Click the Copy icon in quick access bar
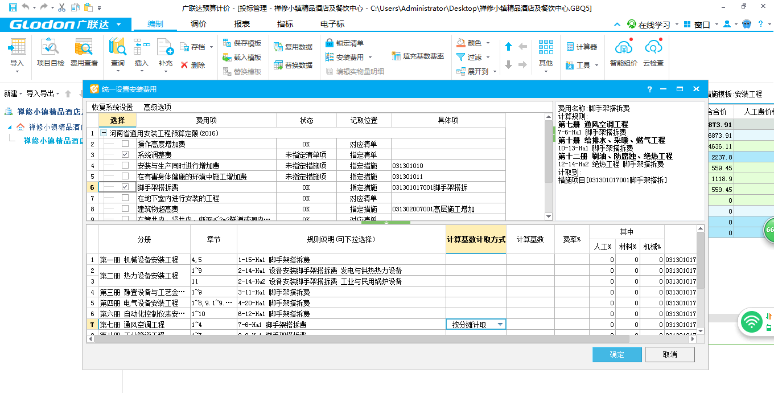 point(75,7)
